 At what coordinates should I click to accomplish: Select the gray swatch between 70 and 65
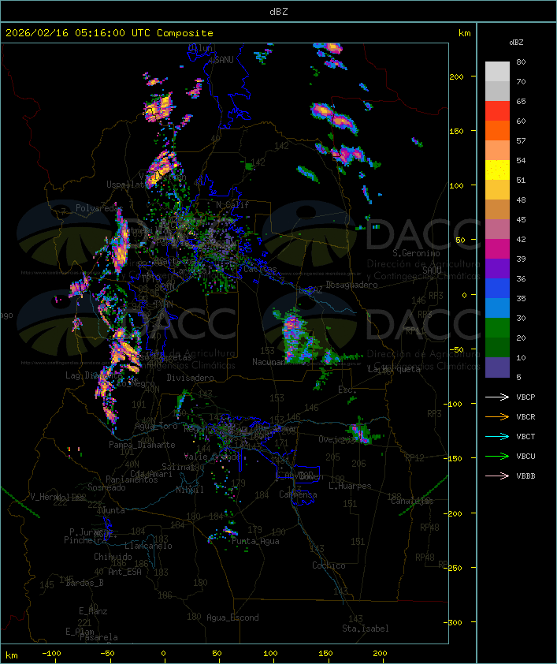(x=497, y=91)
